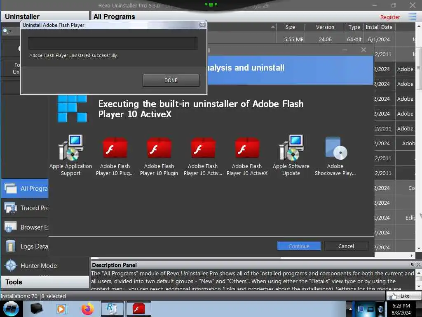Click the Continue button
The width and height of the screenshot is (422, 317).
[x=299, y=246]
